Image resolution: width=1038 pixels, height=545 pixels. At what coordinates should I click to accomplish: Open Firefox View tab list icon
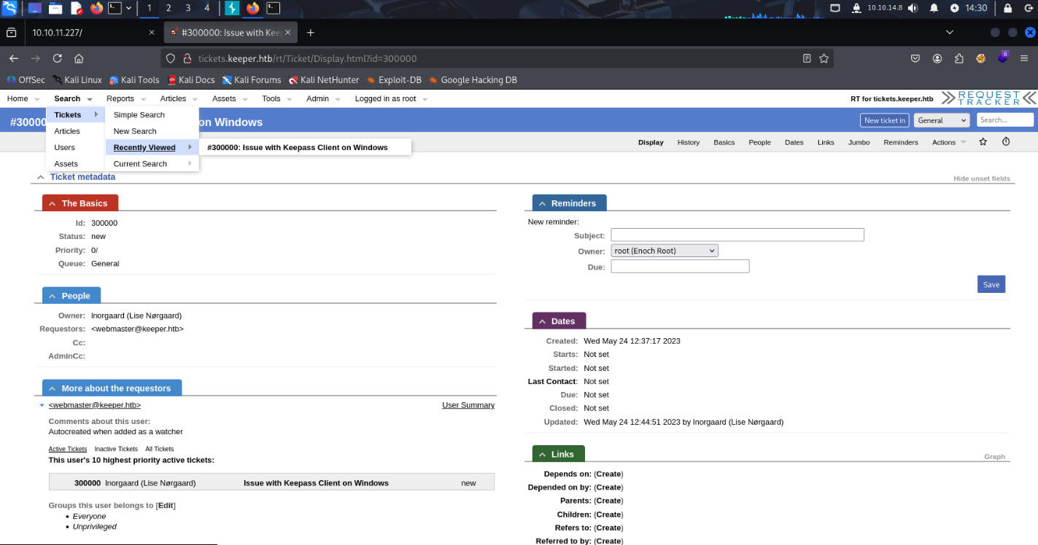tap(11, 33)
